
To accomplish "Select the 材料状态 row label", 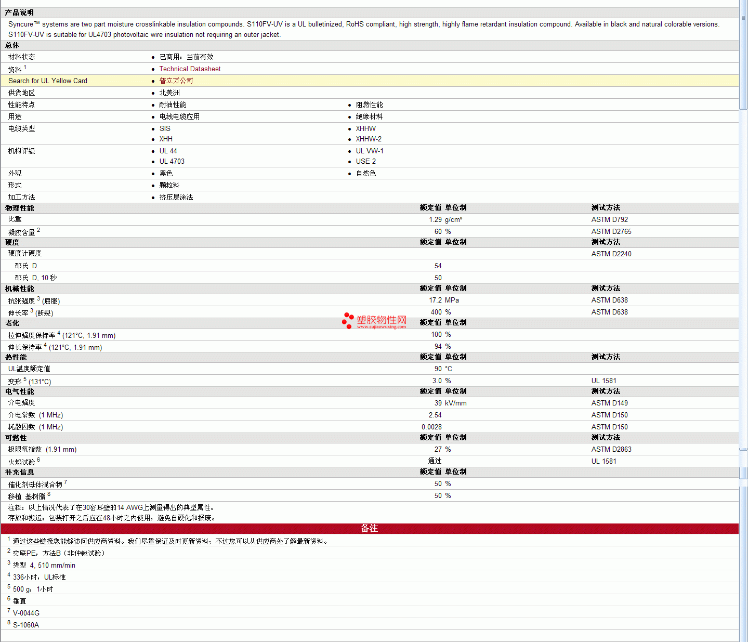I will (x=22, y=57).
